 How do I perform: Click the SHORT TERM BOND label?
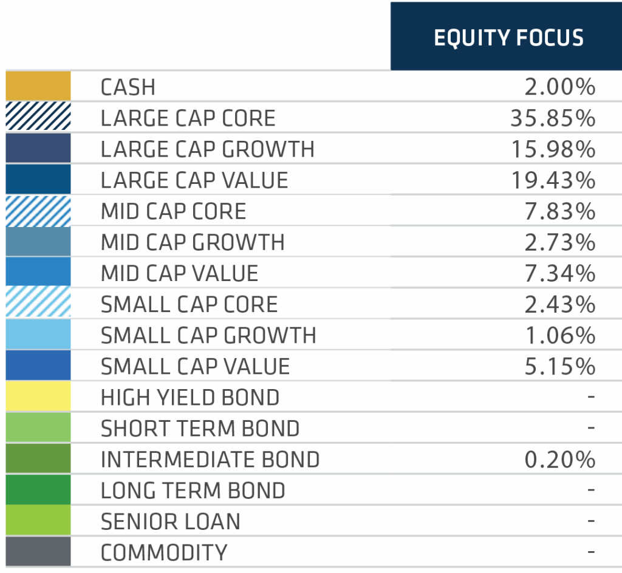coord(200,429)
